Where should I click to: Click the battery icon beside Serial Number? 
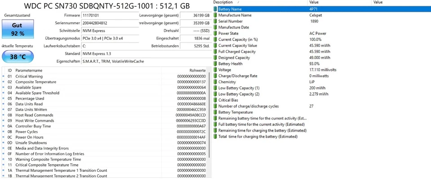coord(215,21)
